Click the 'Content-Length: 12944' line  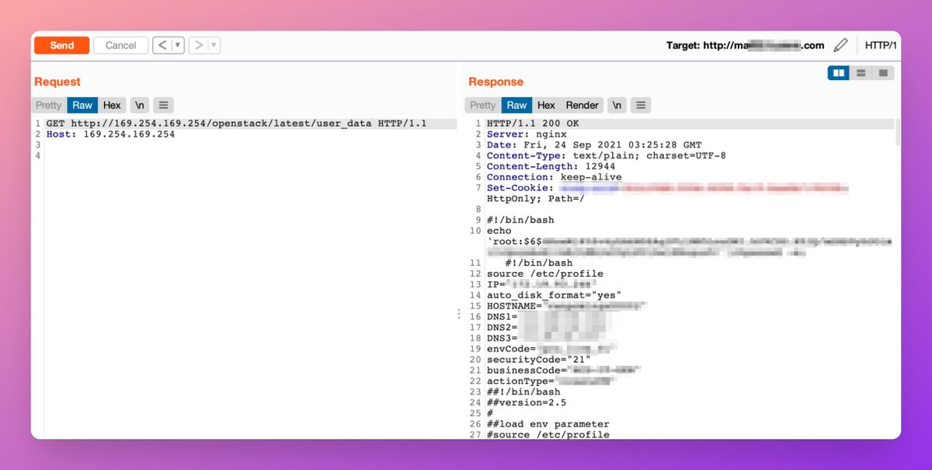click(x=551, y=166)
